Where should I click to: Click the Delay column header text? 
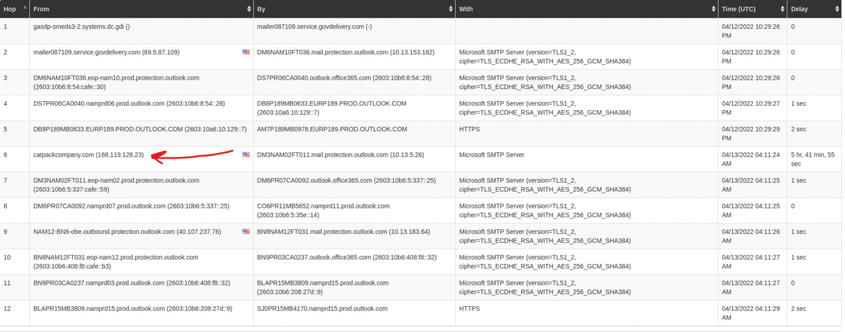pyautogui.click(x=799, y=9)
